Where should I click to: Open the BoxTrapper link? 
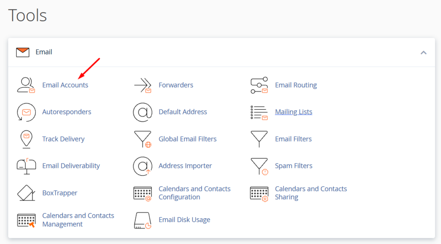tap(59, 193)
